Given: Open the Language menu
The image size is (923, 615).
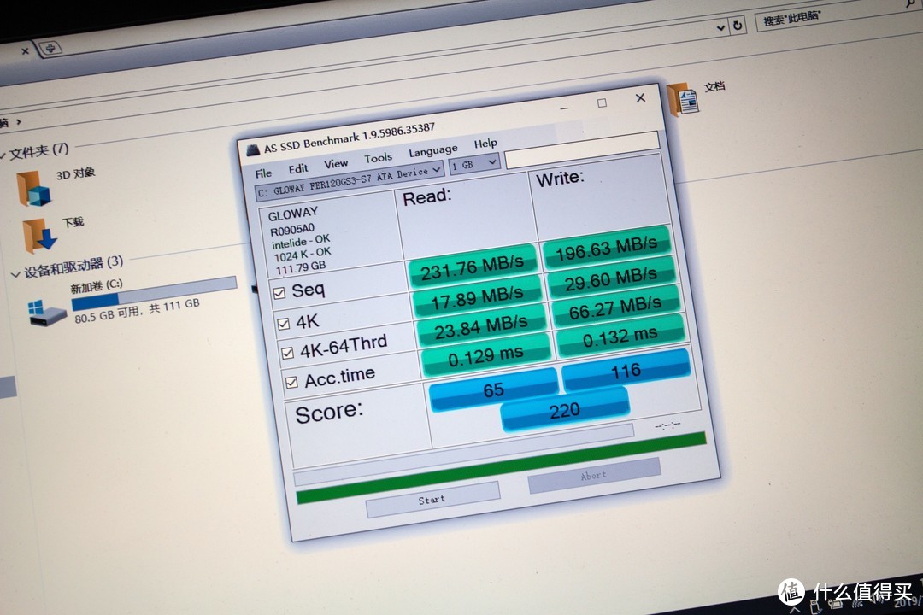Looking at the screenshot, I should [432, 150].
